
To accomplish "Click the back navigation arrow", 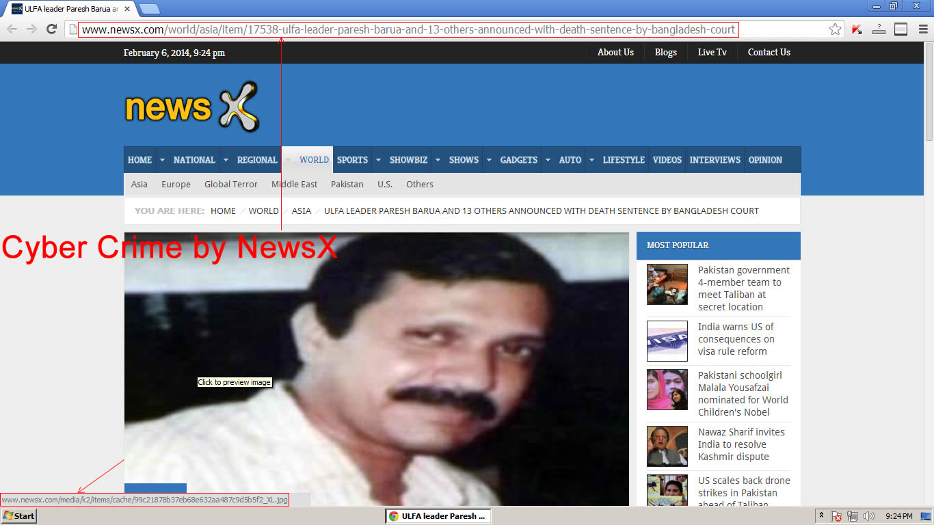I will pos(12,29).
